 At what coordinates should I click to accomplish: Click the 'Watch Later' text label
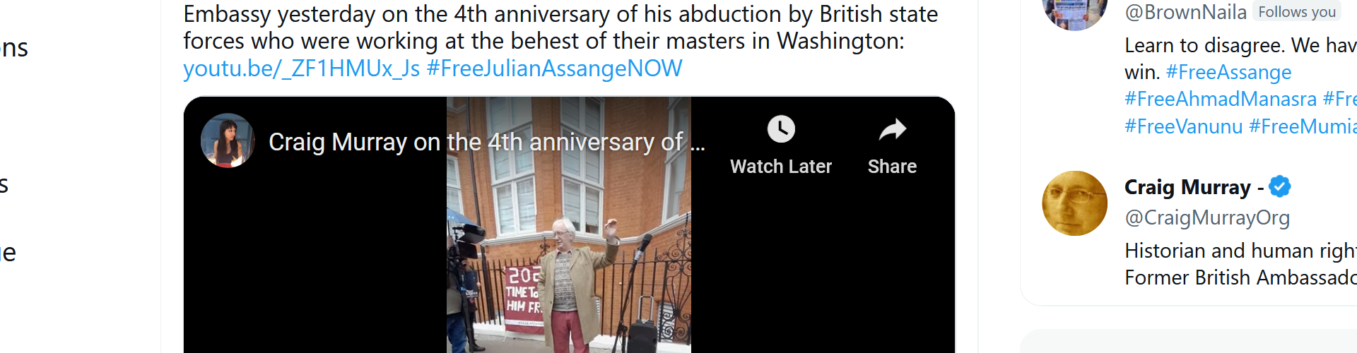781,167
